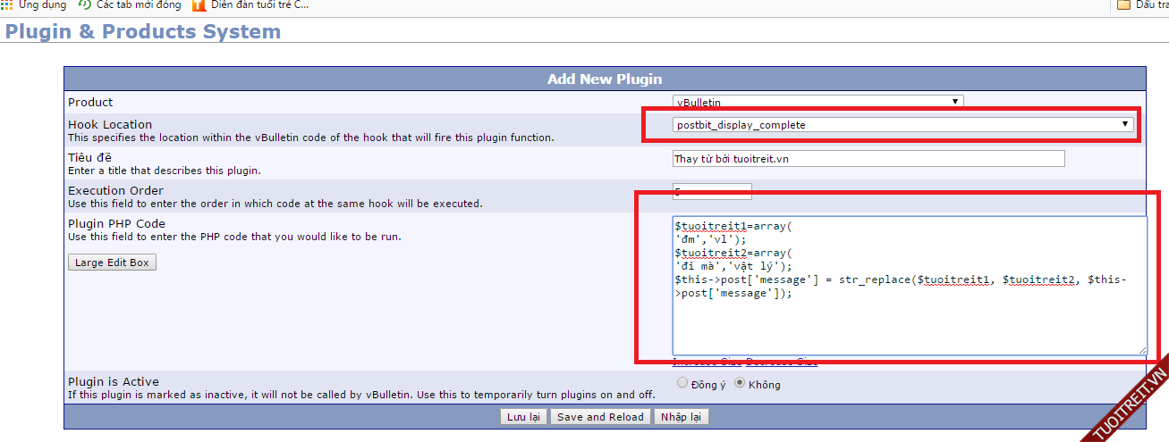Open the Large Edit Box
This screenshot has height=442, width=1169.
112,263
